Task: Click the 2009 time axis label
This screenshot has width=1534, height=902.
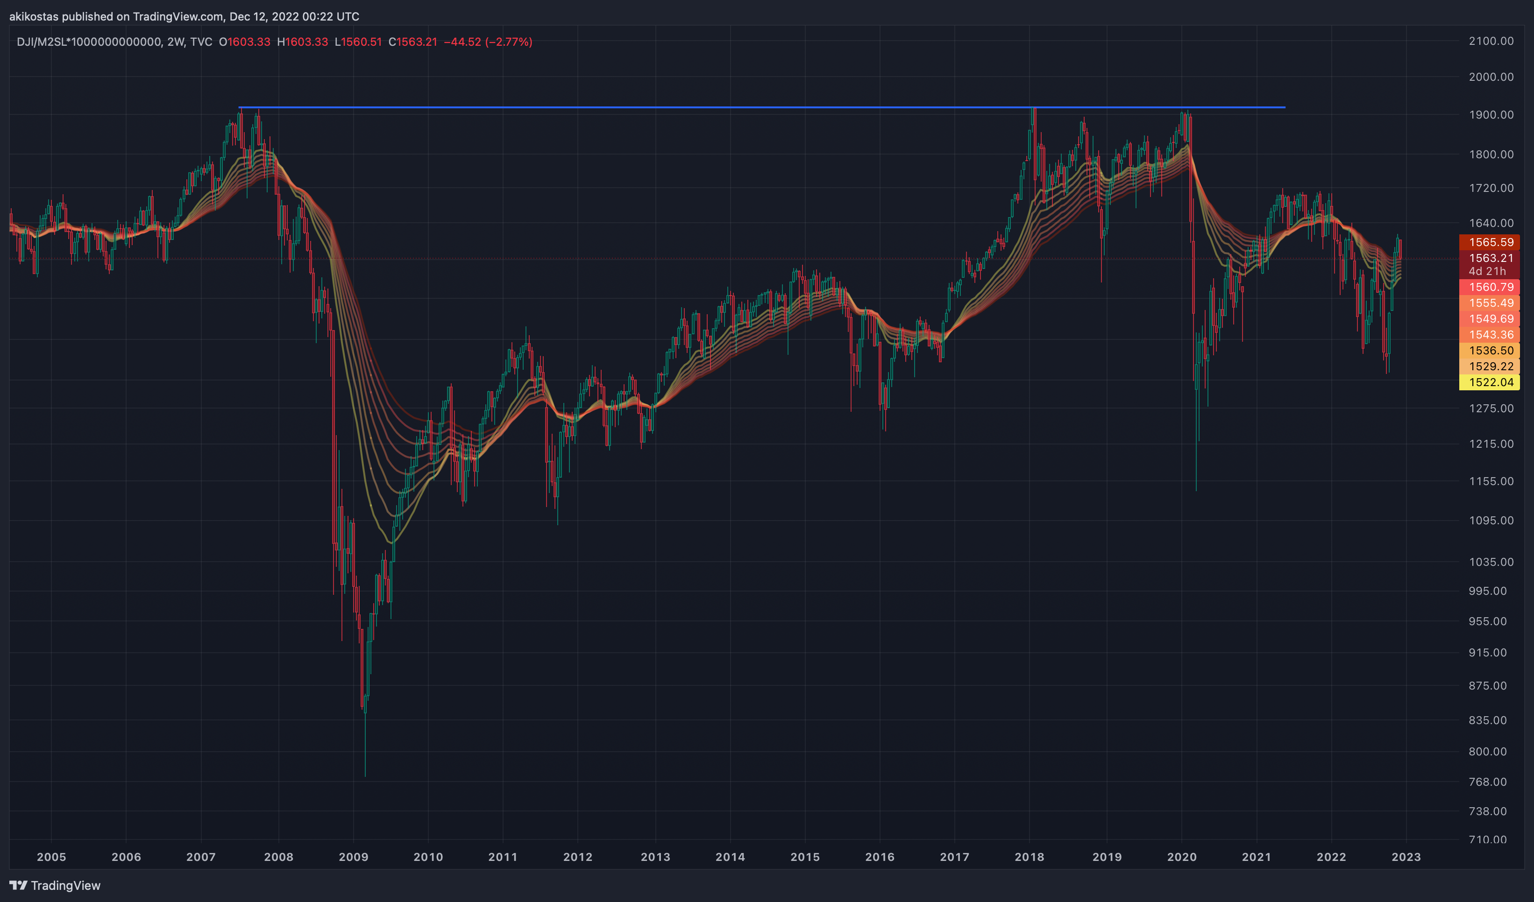Action: tap(354, 857)
